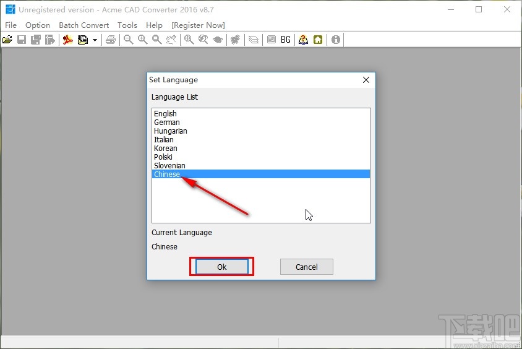
Task: Close the Set Language dialog
Action: pyautogui.click(x=366, y=80)
